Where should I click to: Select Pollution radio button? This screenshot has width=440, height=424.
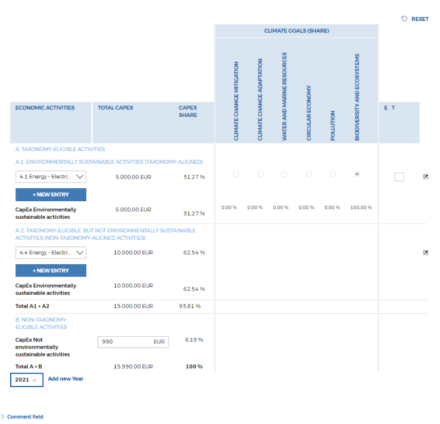332,174
